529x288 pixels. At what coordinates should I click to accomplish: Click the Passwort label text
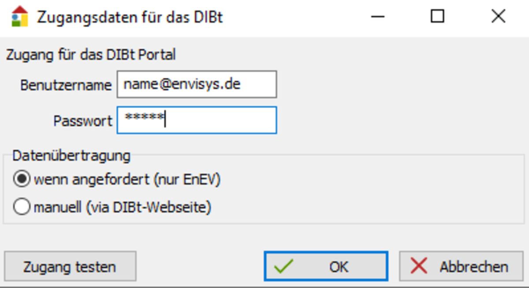83,121
